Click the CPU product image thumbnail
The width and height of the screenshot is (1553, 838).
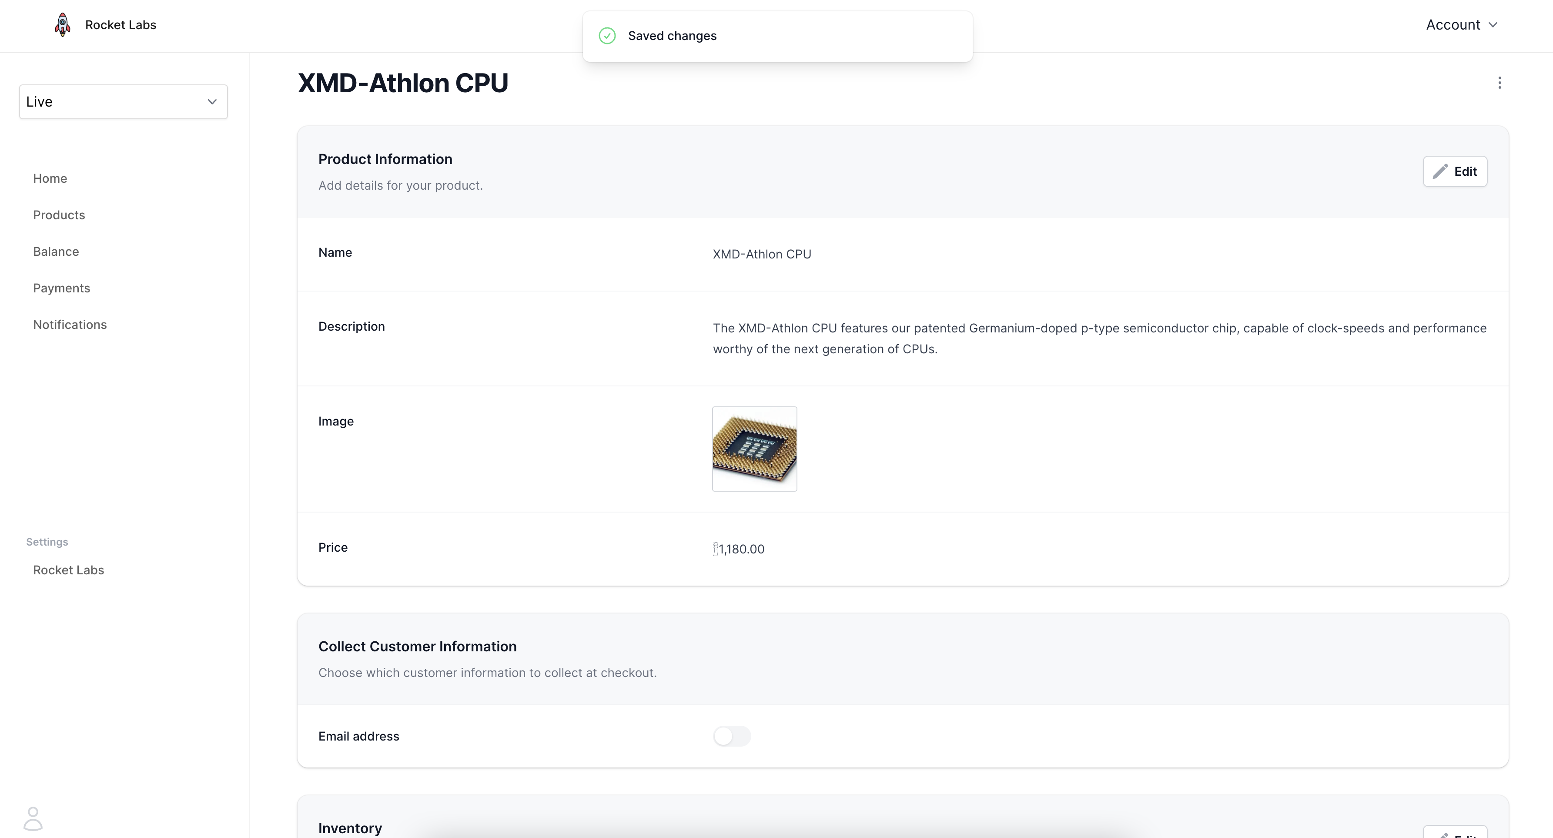point(754,449)
